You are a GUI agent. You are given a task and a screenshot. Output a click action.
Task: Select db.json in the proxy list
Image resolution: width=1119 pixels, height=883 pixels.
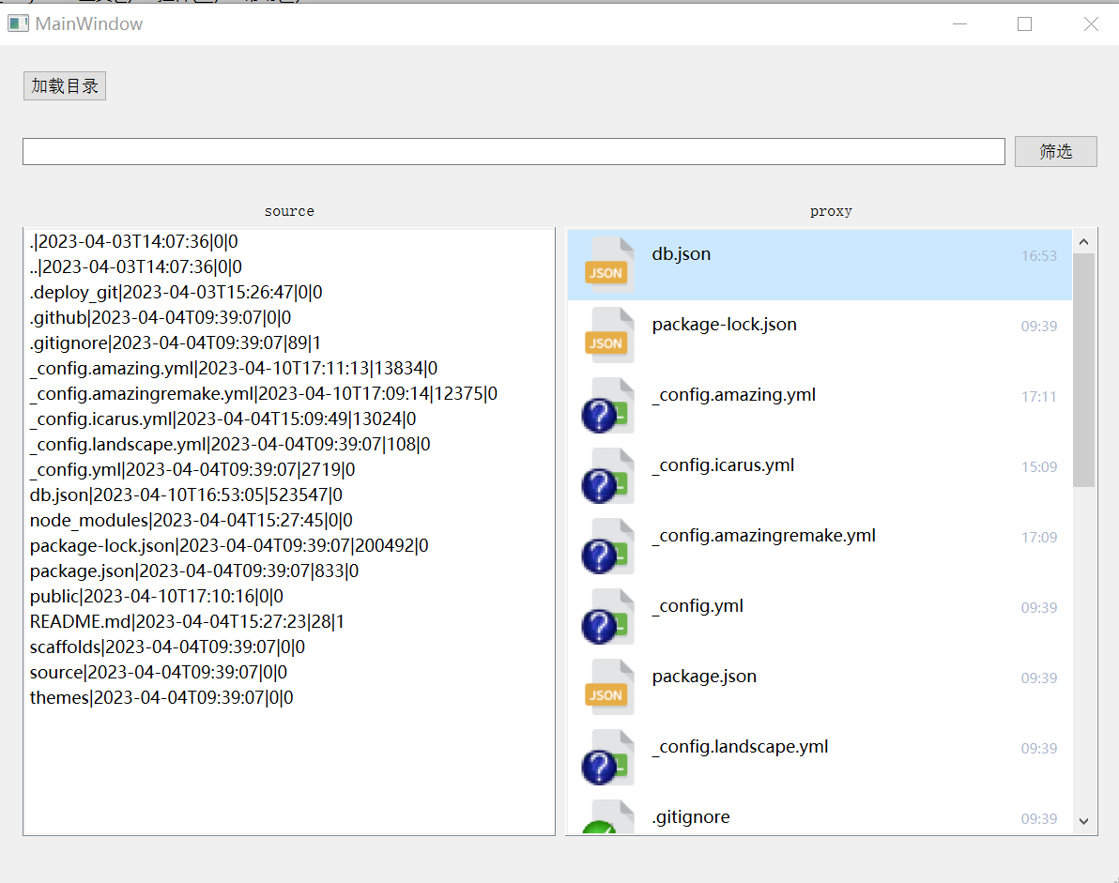820,265
